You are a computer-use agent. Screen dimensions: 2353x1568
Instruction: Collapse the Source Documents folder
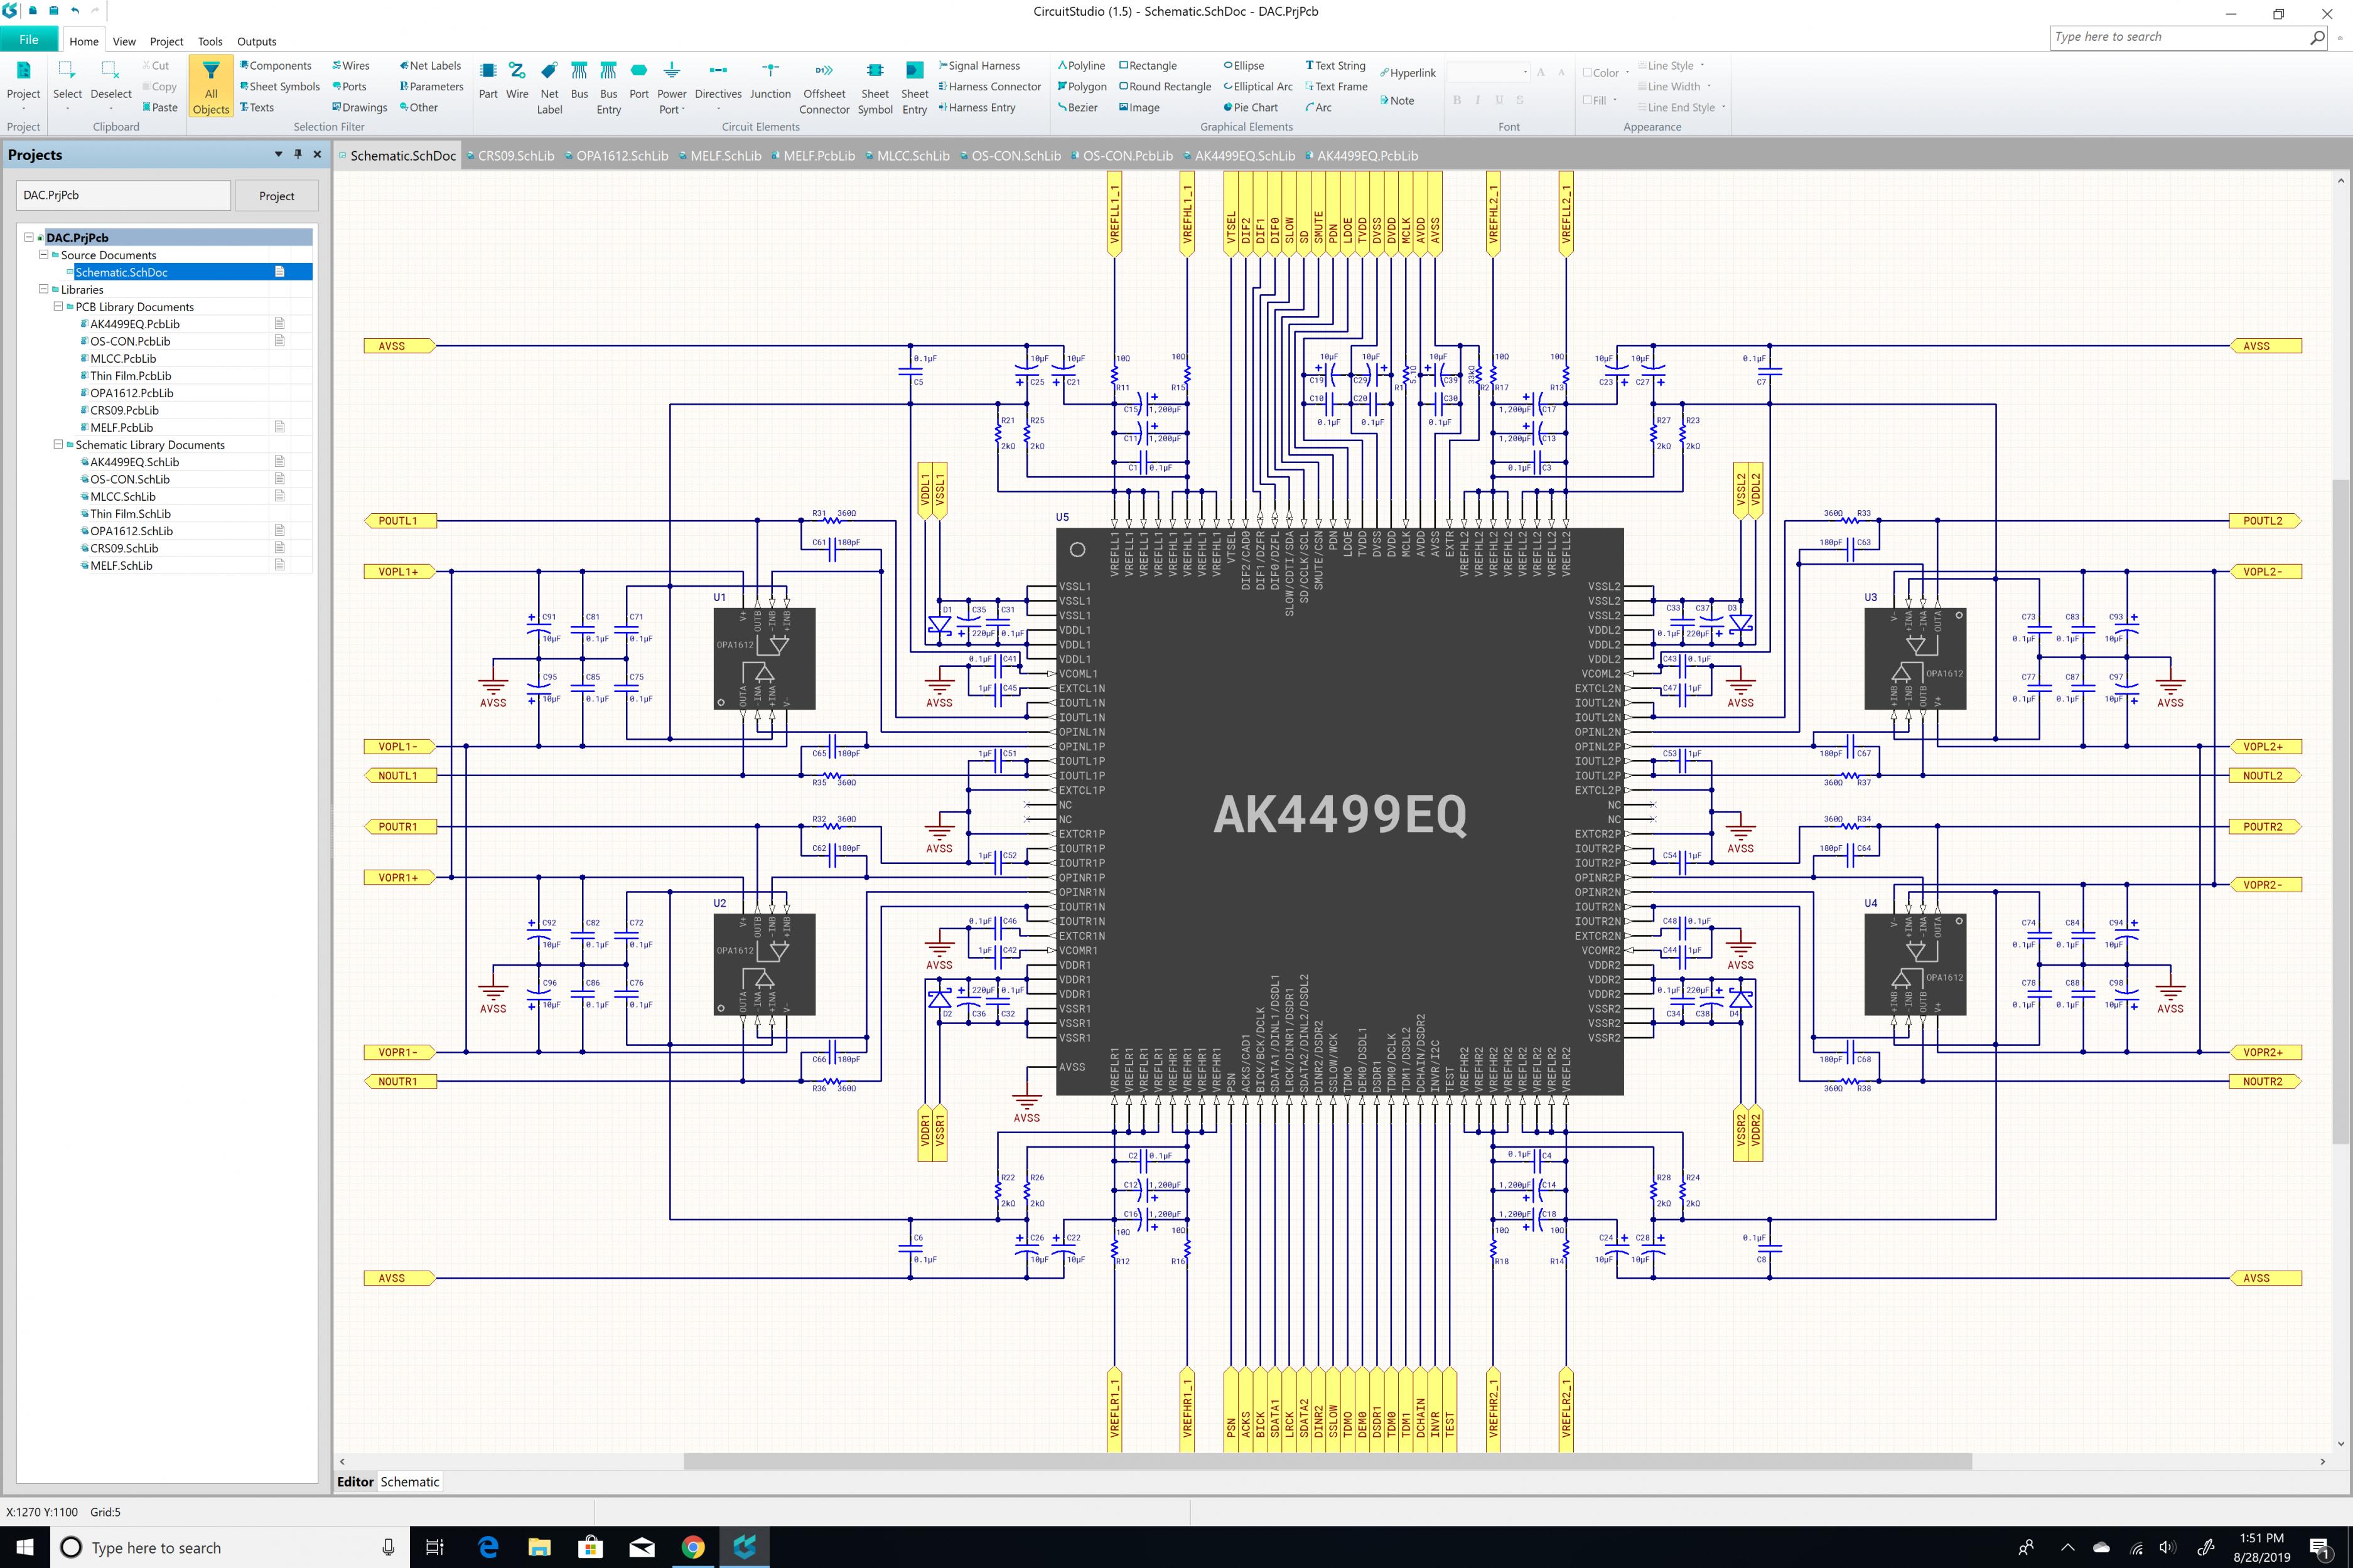point(43,254)
